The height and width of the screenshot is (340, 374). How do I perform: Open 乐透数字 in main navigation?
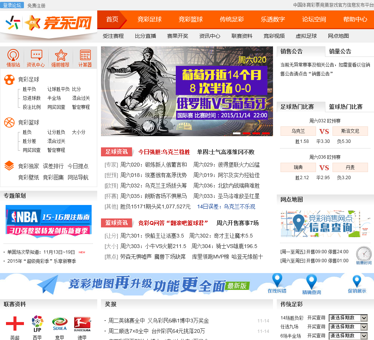(273, 19)
